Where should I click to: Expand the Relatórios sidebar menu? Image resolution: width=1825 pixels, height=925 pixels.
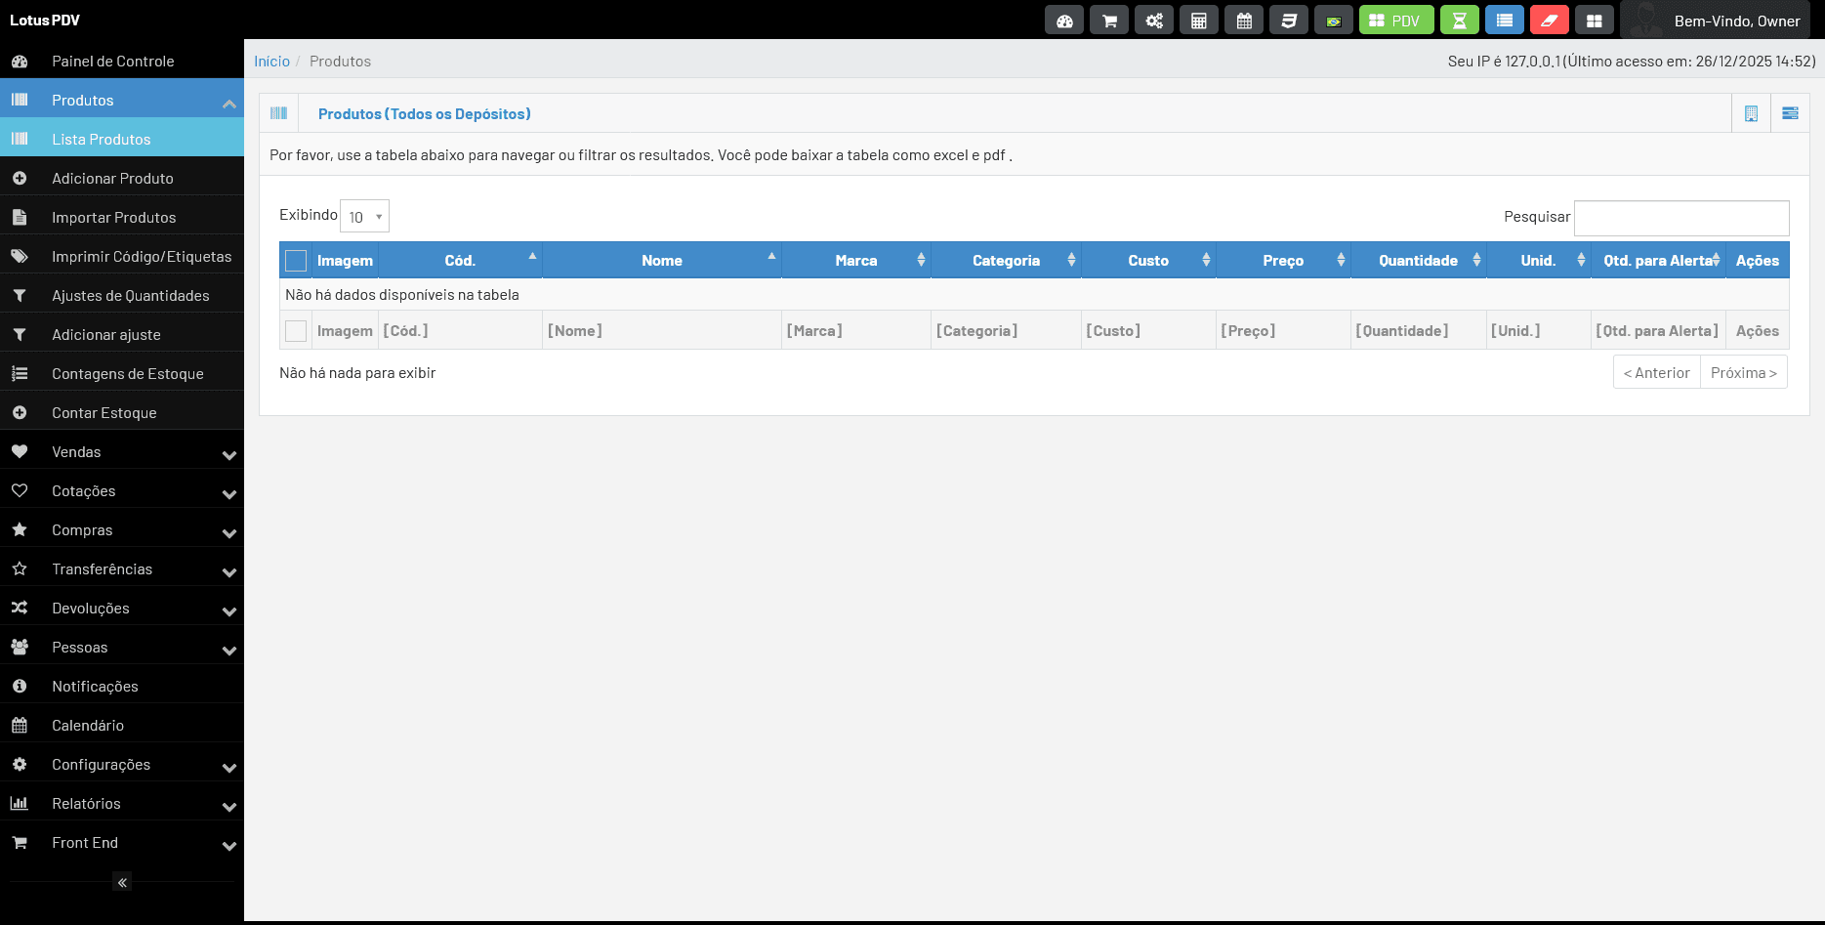click(122, 804)
